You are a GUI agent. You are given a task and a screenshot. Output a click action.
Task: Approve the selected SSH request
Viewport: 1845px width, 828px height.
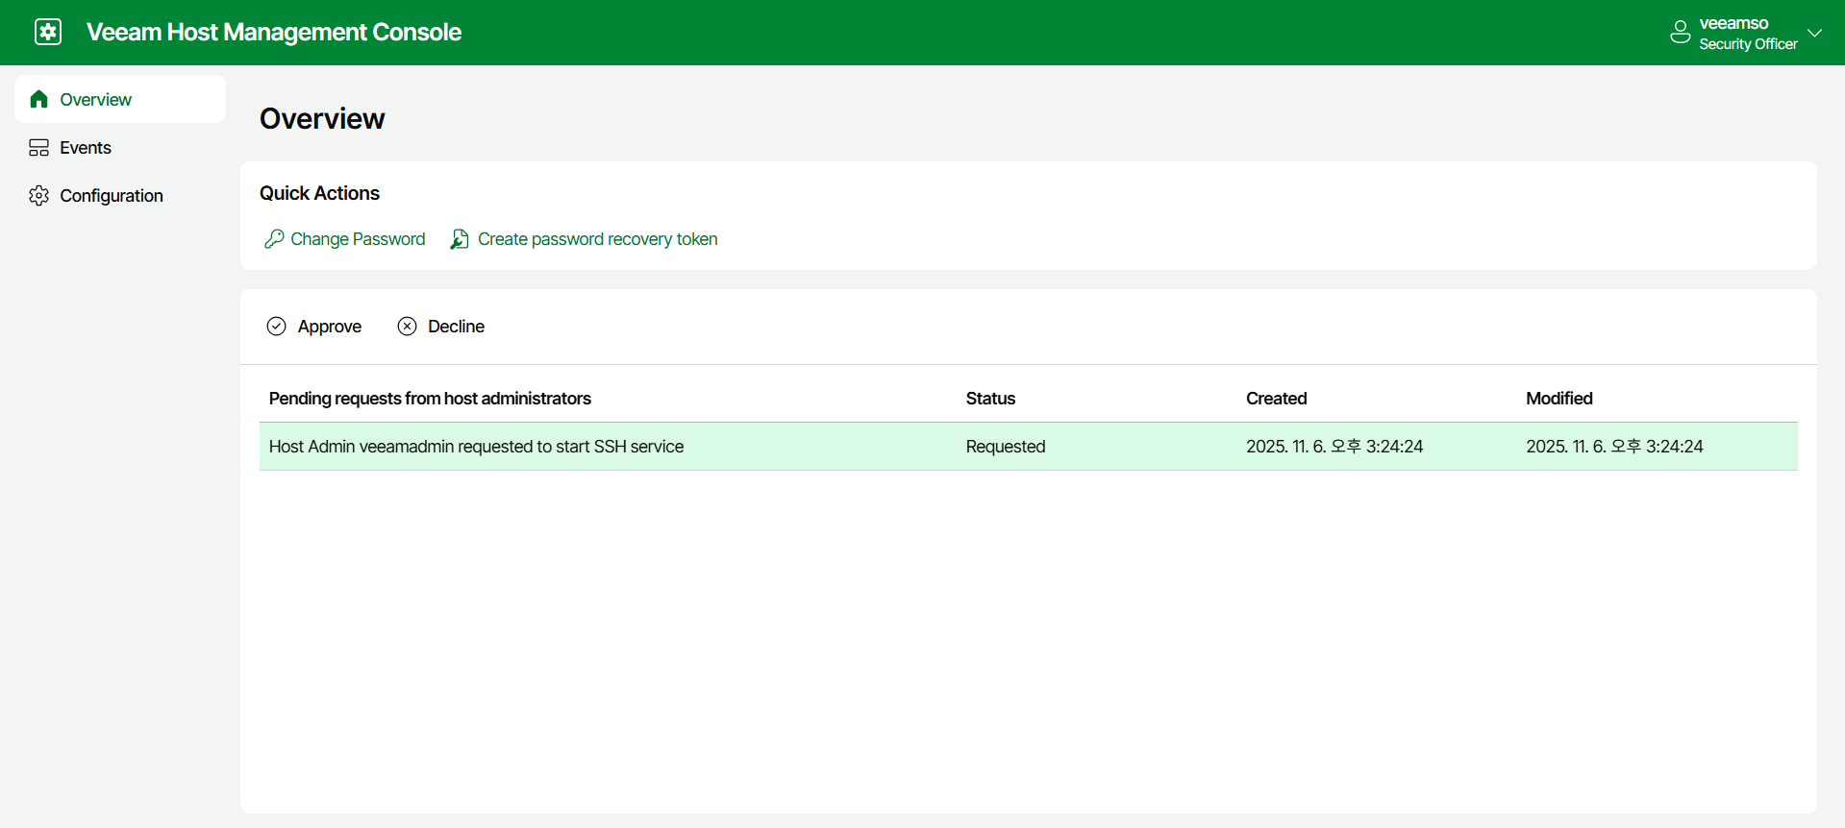314,327
